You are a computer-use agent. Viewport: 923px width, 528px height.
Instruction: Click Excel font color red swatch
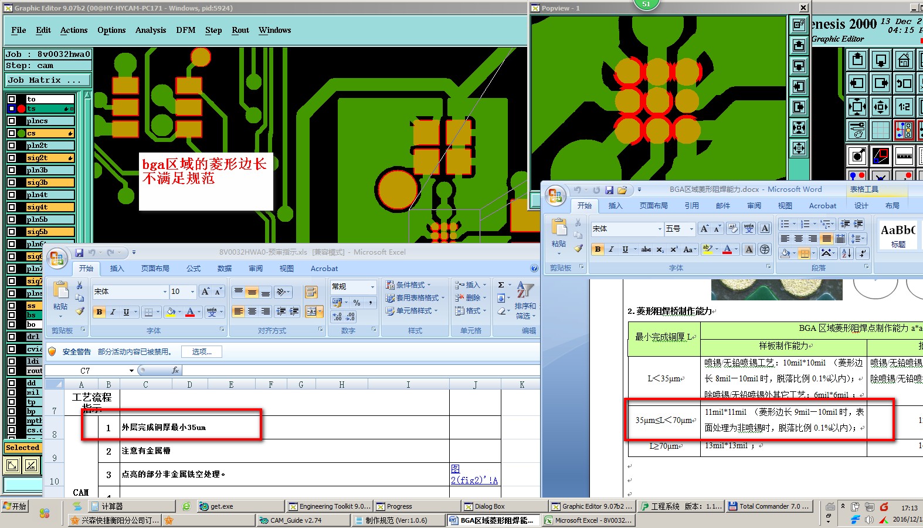(190, 312)
